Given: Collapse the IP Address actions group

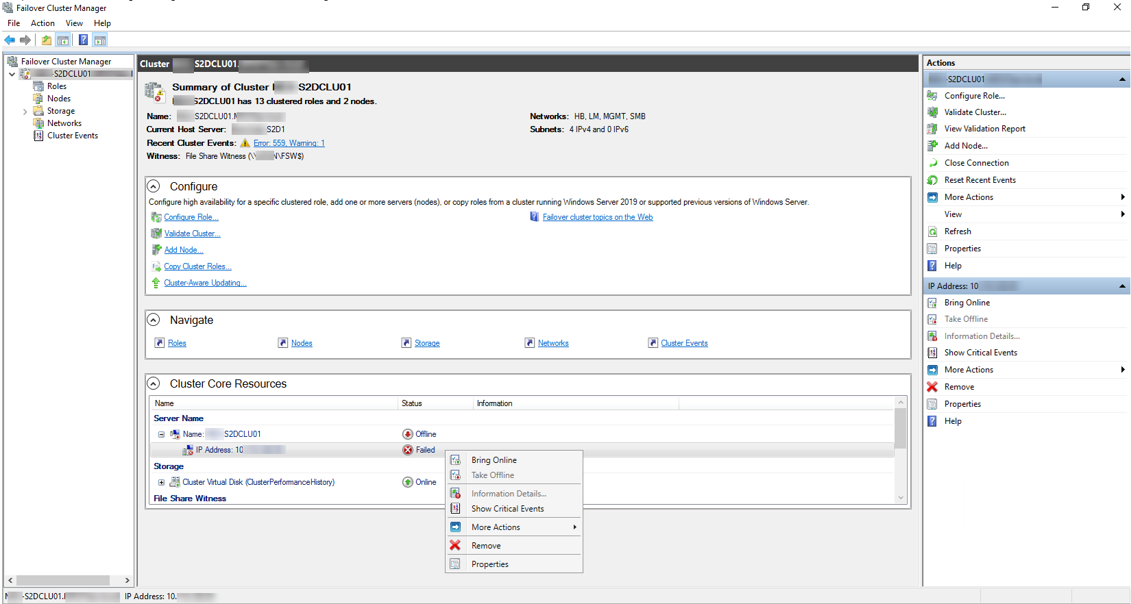Looking at the screenshot, I should (1122, 286).
